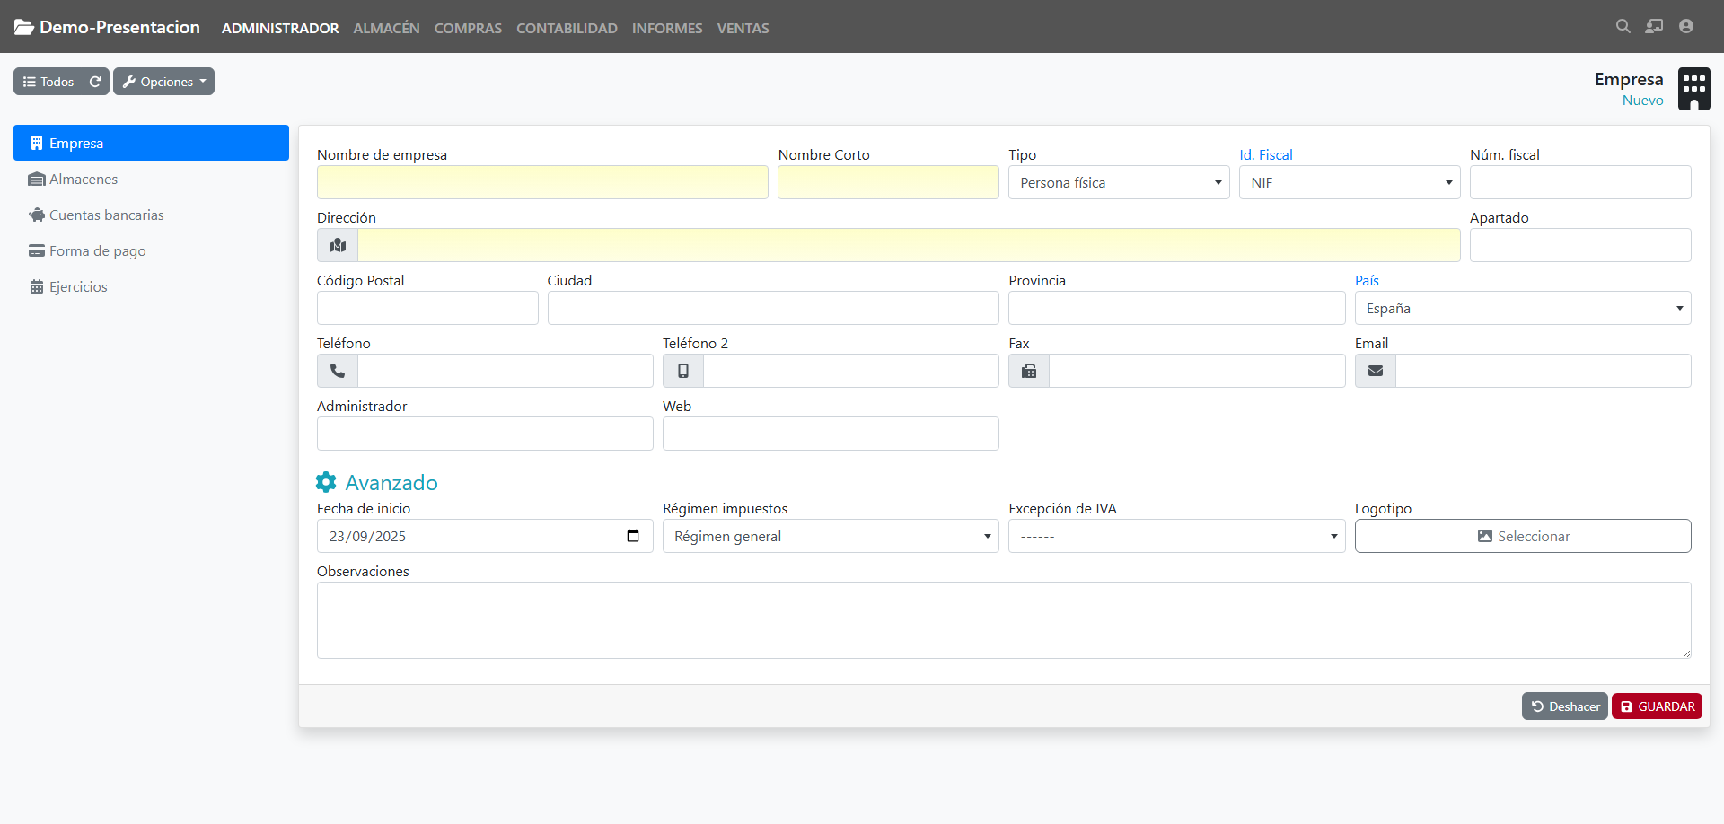Screen dimensions: 1724x824
Task: Open the Régimen impuestos dropdown
Action: click(x=830, y=536)
